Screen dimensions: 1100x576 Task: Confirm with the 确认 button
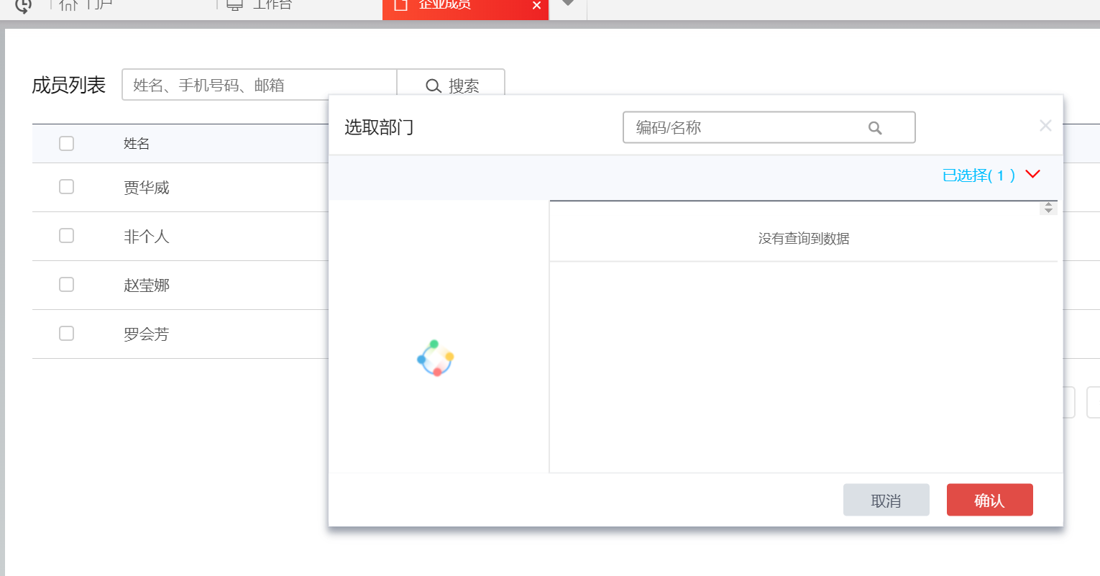point(990,500)
